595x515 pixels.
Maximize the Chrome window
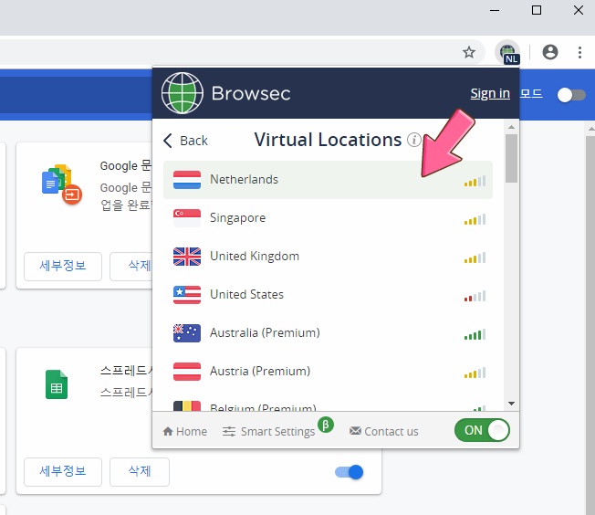[537, 10]
